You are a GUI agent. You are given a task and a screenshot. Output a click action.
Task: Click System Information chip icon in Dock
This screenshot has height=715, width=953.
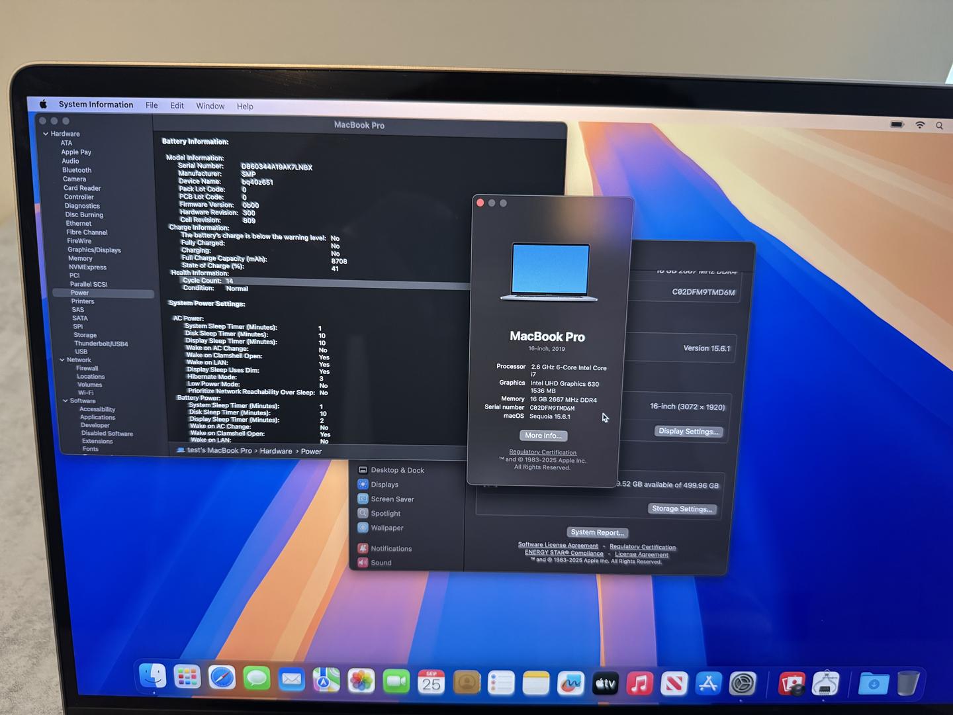[826, 683]
